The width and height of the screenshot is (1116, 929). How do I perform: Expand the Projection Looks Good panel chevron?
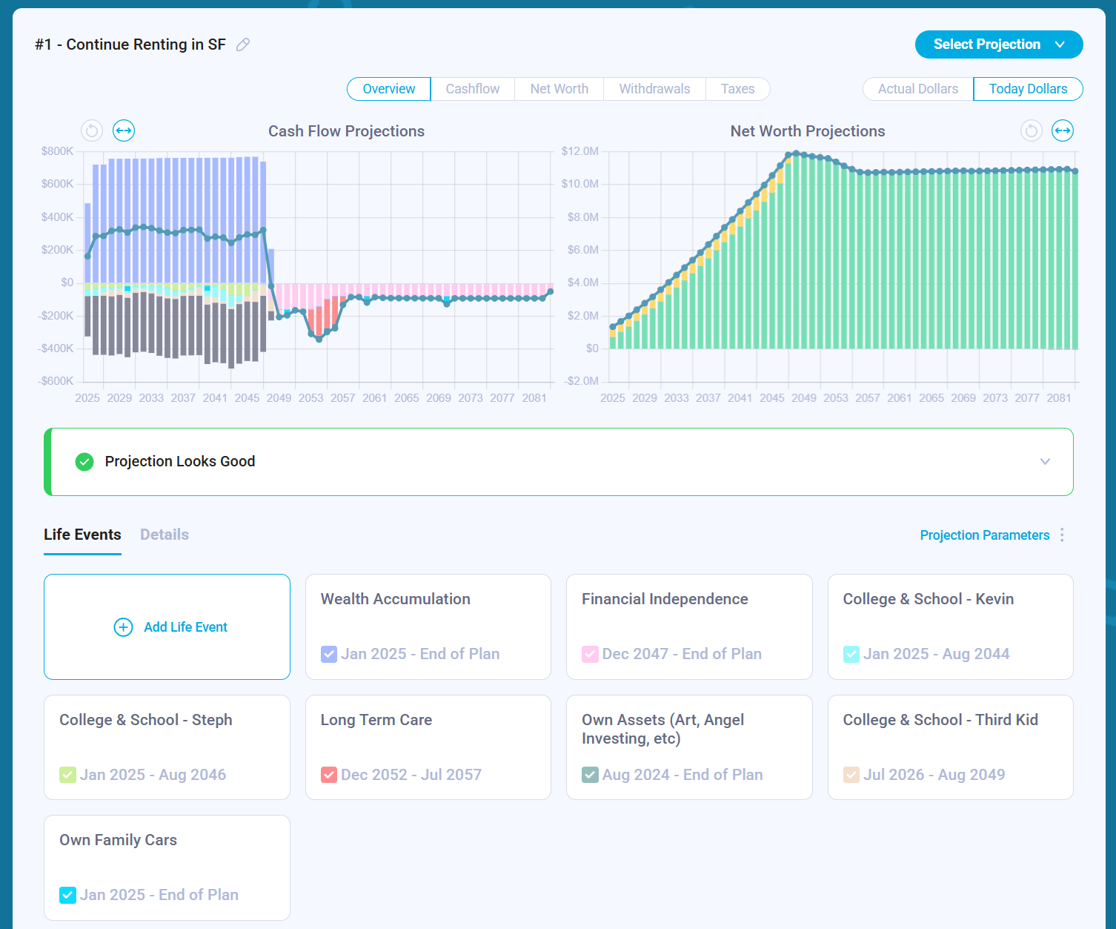pyautogui.click(x=1045, y=462)
